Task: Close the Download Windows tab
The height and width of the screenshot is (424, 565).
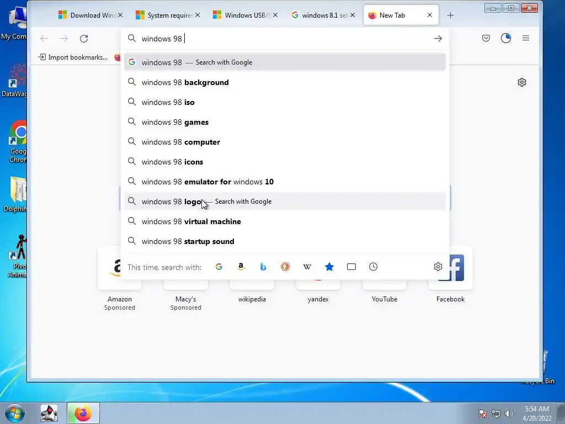Action: click(120, 15)
